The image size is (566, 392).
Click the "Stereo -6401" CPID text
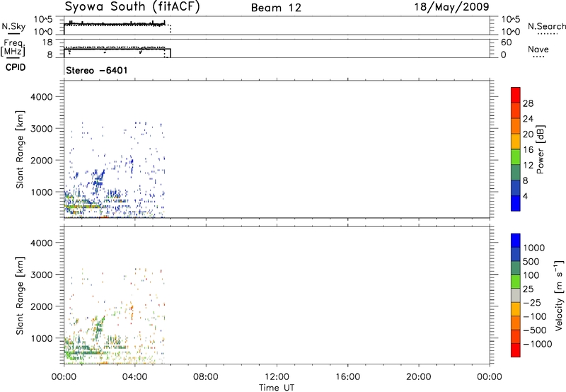97,70
